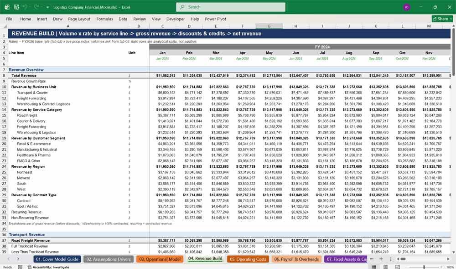Click vertical scrollbar up arrow
This screenshot has height=269, width=456.
pyautogui.click(x=453, y=26)
